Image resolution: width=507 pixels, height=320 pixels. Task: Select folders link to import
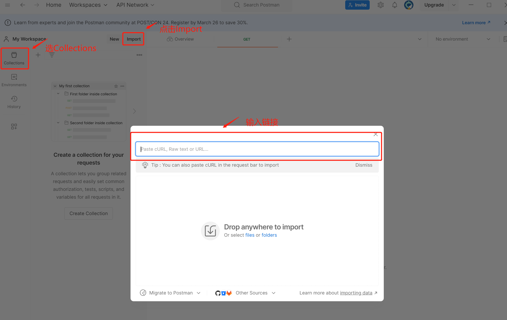269,235
